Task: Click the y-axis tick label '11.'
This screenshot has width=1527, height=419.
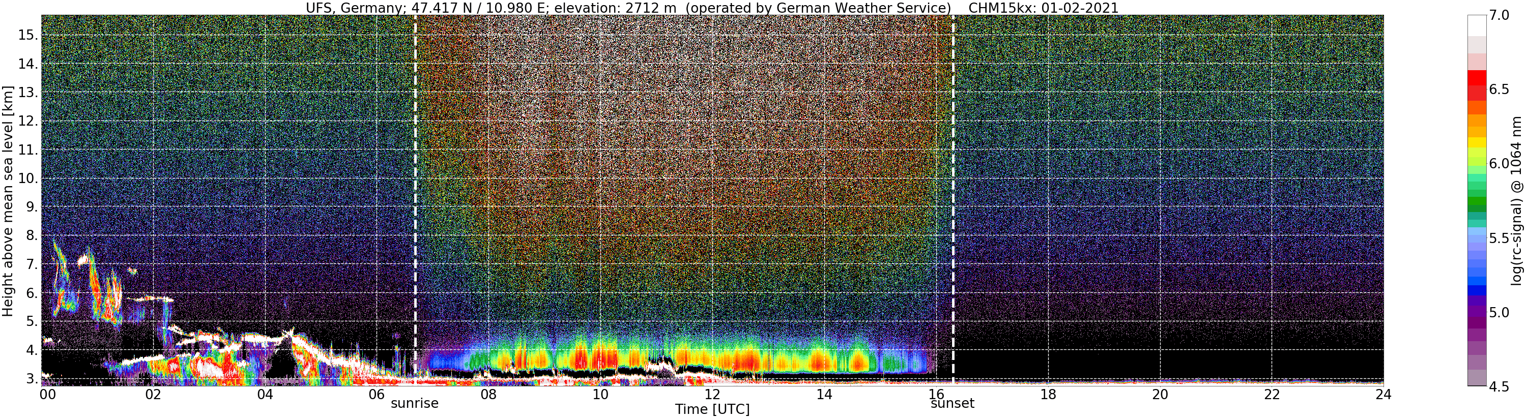Action: (x=28, y=150)
